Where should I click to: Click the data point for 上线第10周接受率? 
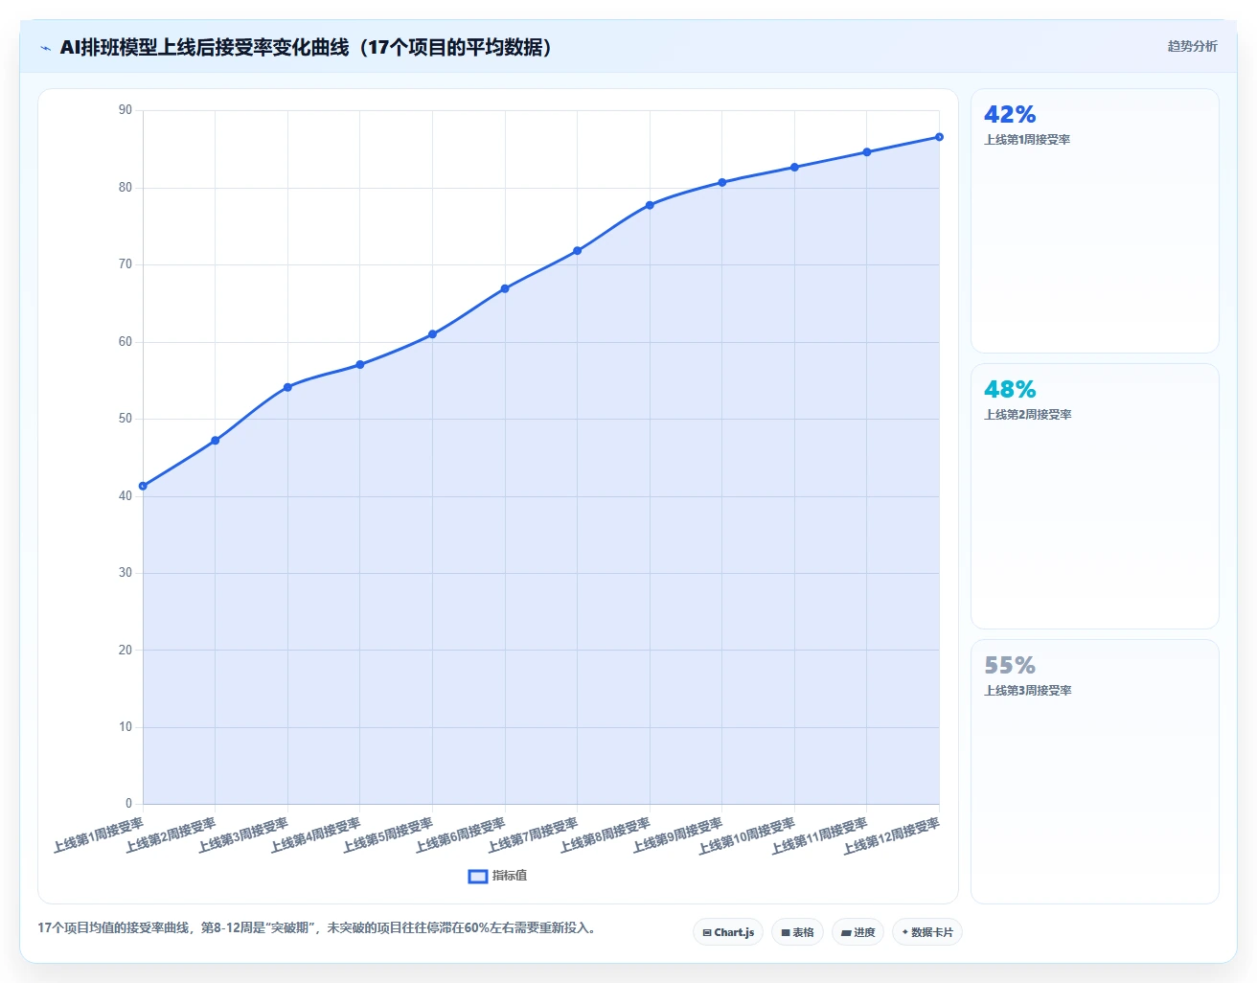pos(794,168)
